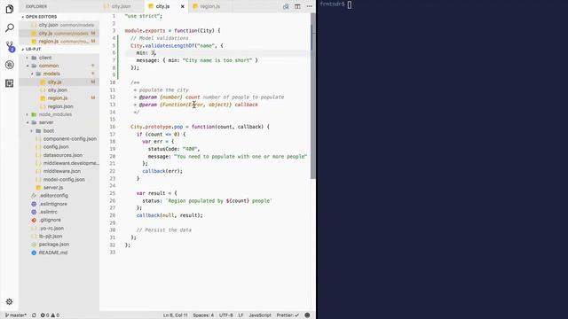Open the Manage gear icon
568x319 pixels.
[10, 301]
